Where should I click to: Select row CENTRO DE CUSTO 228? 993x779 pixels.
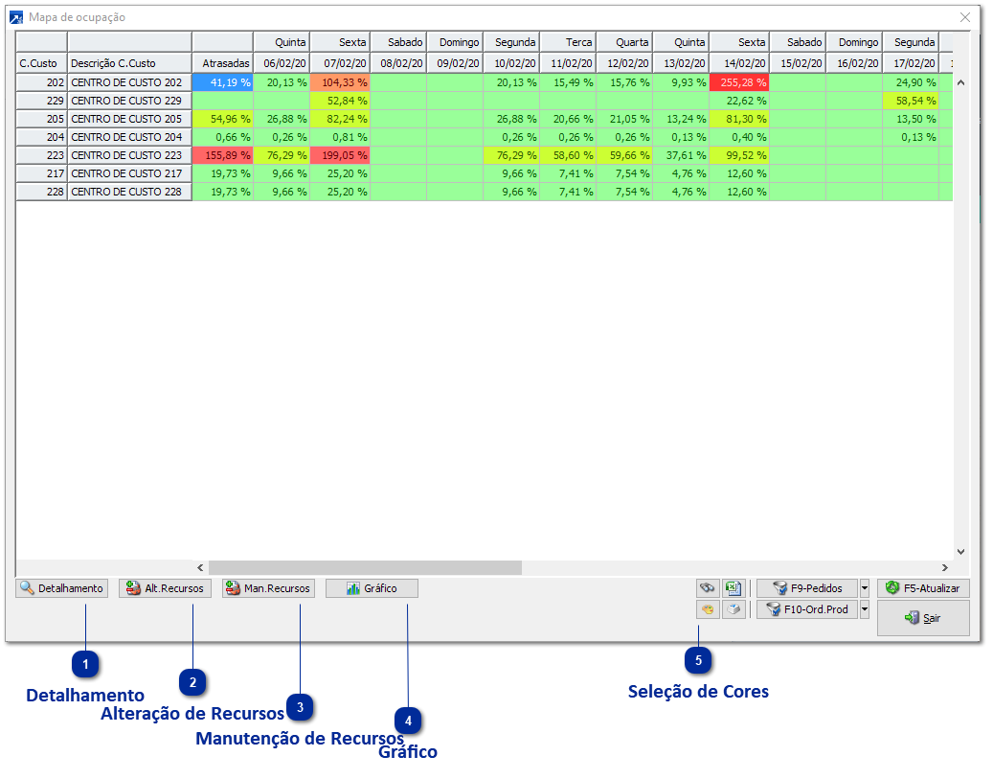(x=130, y=192)
